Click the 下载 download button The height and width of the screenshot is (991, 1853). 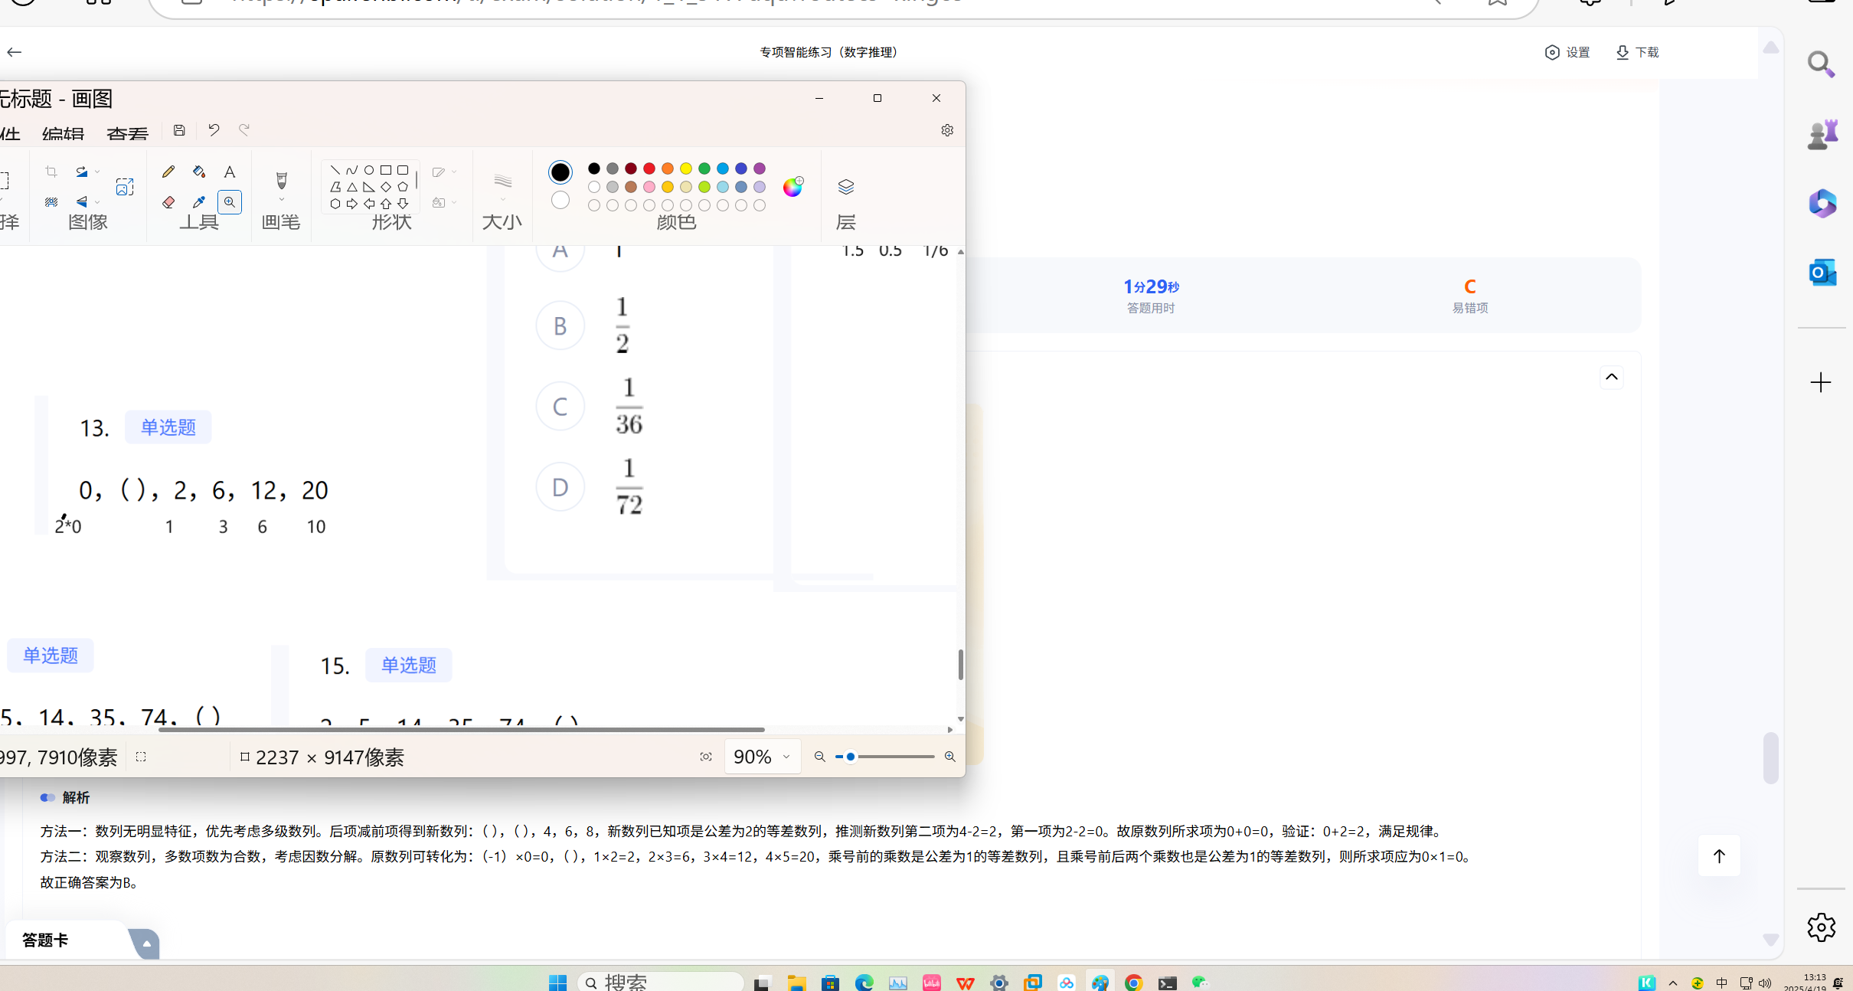click(1637, 52)
